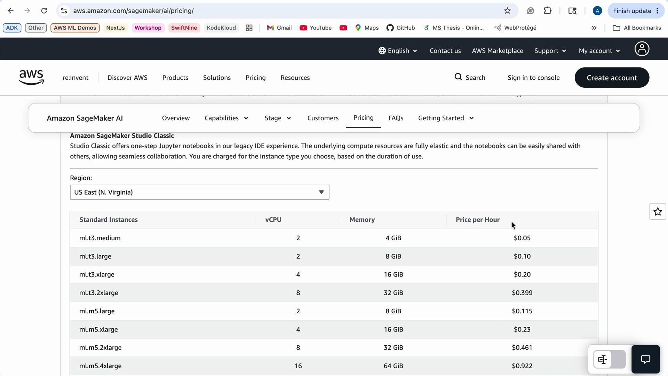Viewport: 668px width, 376px height.
Task: Open the NextJs bookmark folder
Action: point(116,28)
